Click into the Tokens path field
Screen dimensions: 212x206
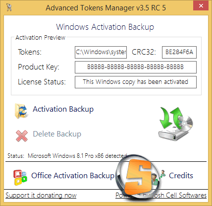(101, 52)
